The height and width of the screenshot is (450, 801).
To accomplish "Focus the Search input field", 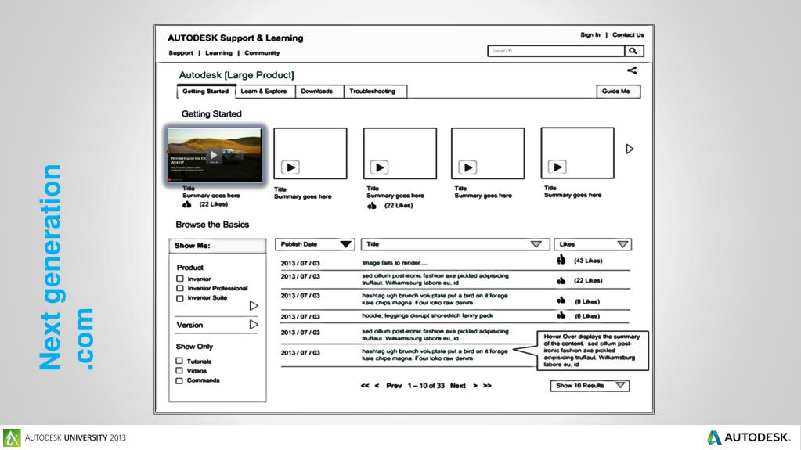I will tap(556, 51).
